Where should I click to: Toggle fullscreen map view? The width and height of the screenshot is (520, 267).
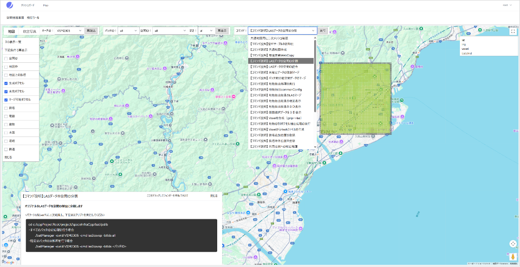(512, 31)
